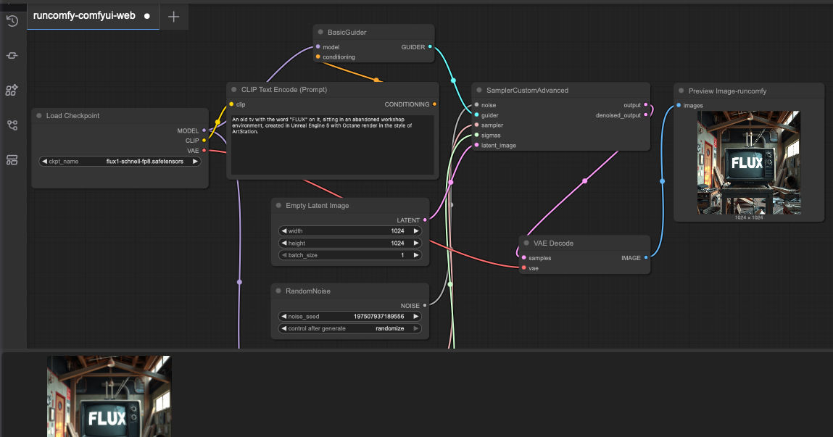Decrease batch_size with the left arrow
This screenshot has width=833, height=437.
(284, 255)
